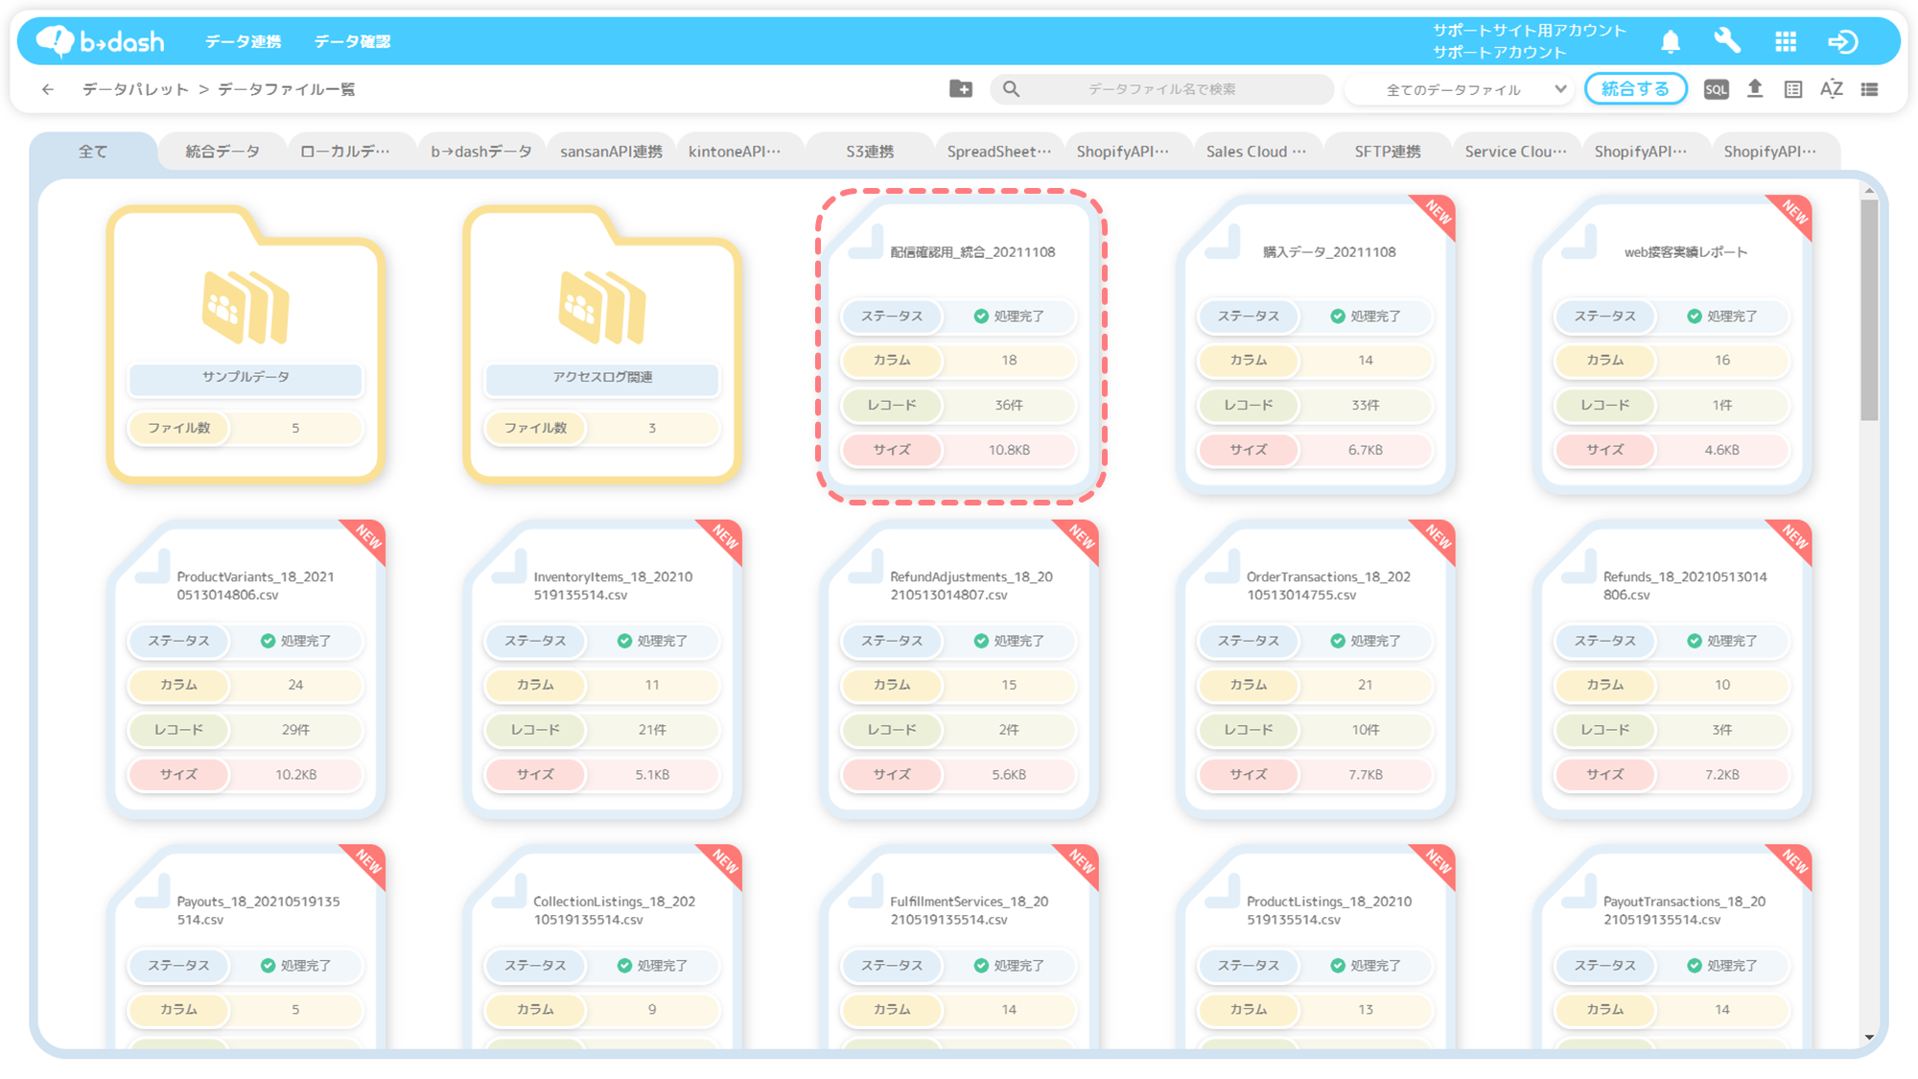
Task: Open the 全てのデータファイル dropdown
Action: click(1462, 89)
